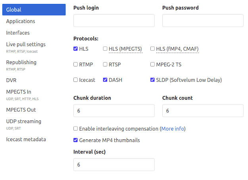Click the Interval (sec) input box
The image size is (248, 180).
click(x=114, y=165)
